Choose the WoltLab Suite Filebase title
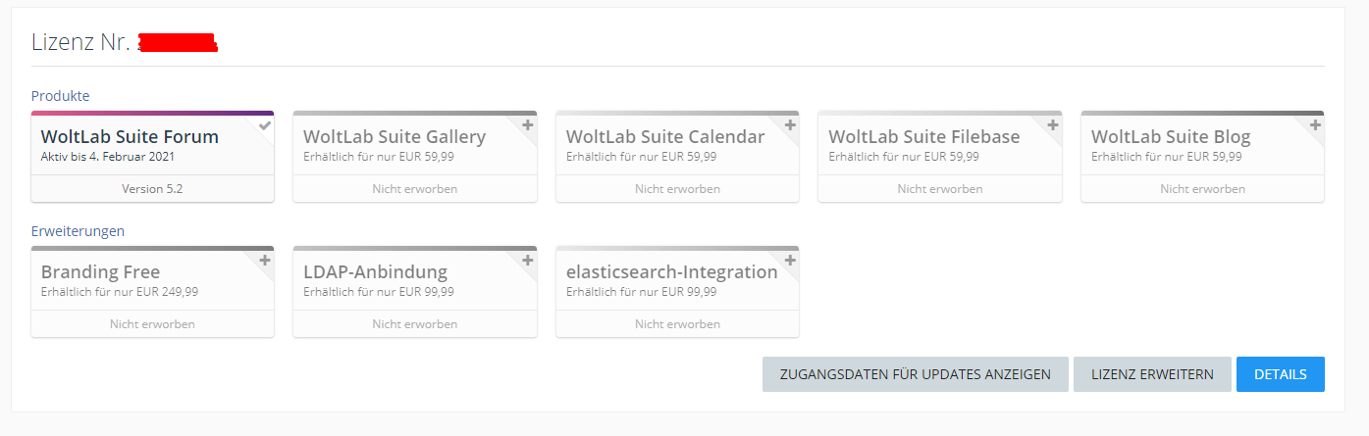 [x=923, y=137]
